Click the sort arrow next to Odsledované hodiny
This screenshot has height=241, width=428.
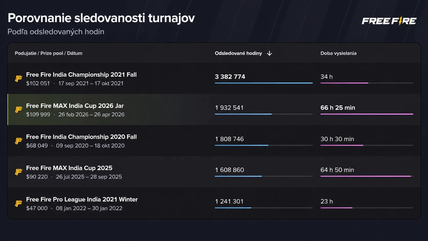pos(269,53)
